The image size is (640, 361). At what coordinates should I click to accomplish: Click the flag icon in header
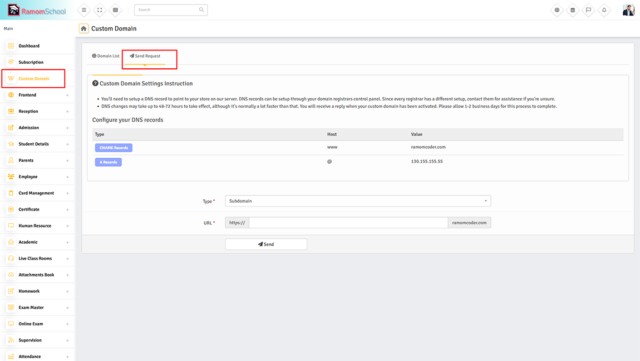(588, 10)
